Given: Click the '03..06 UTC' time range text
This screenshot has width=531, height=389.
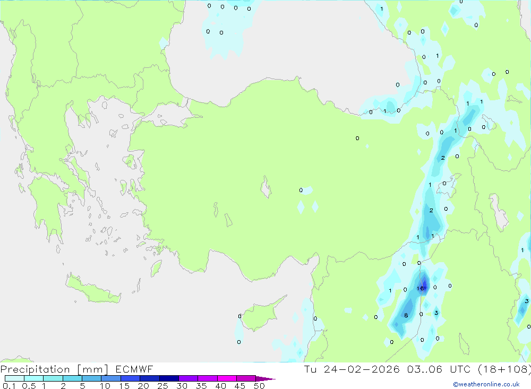Looking at the screenshot, I should point(439,369).
